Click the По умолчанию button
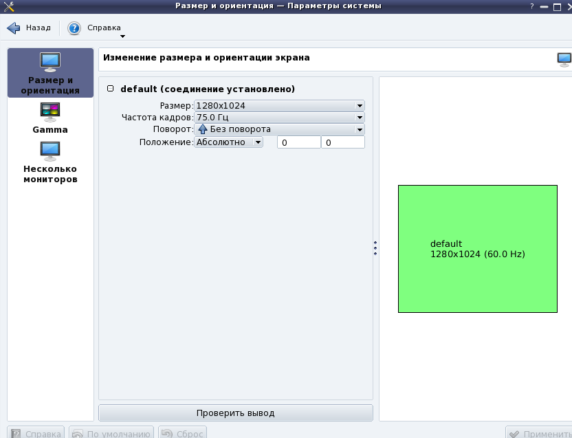Screen dimensions: 572x438 pos(111,433)
